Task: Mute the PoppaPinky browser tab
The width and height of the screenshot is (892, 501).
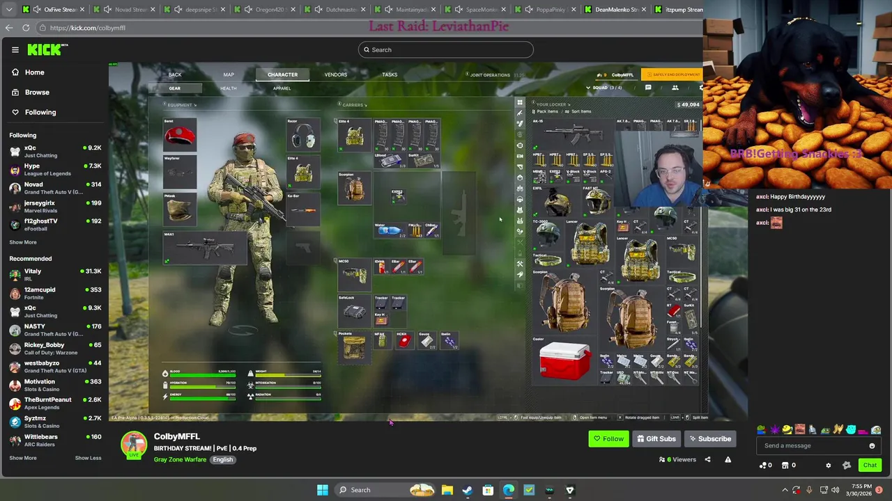Action: click(530, 10)
